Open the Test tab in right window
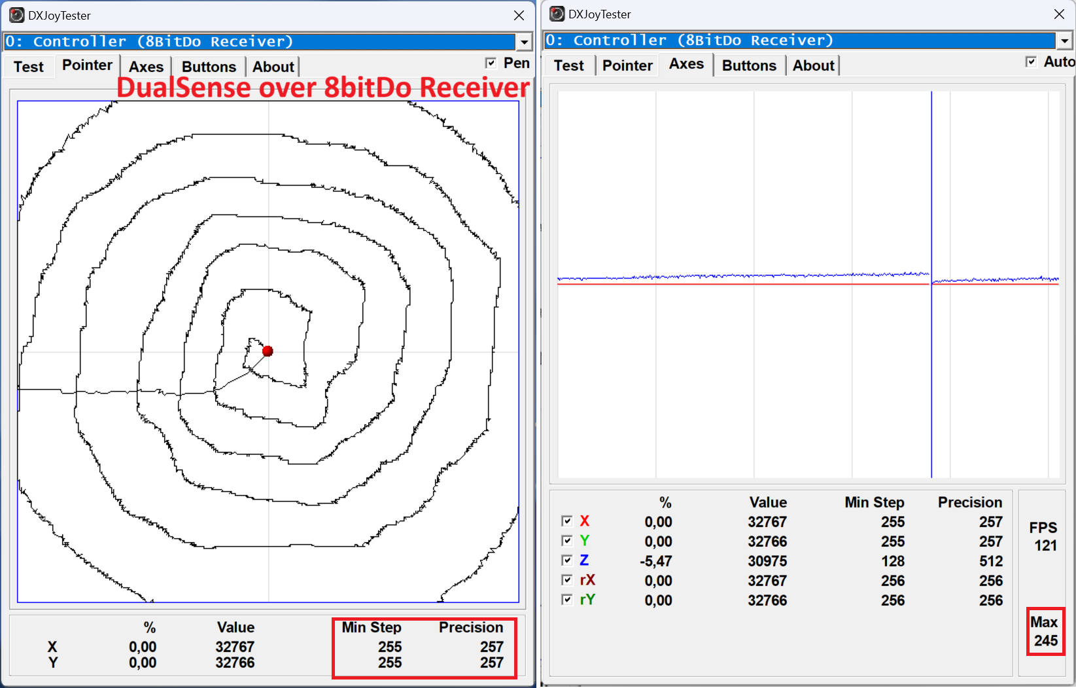This screenshot has height=688, width=1076. pos(569,65)
